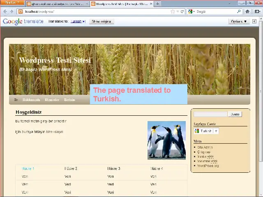Open the Wordpress Testi Sitesi title link
The image size is (263, 197).
[x=55, y=60]
